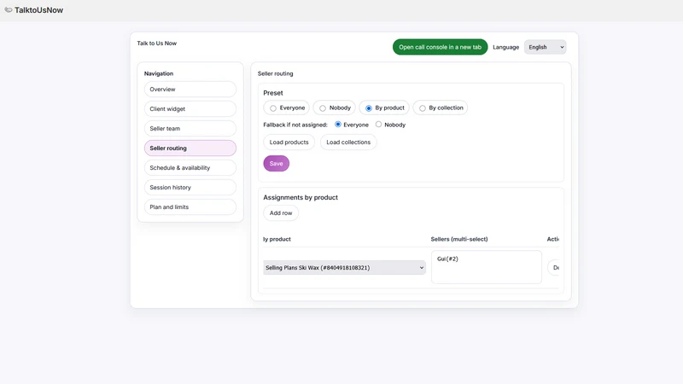
Task: Expand the Selling Plans Ski Wax product dropdown
Action: (344, 267)
